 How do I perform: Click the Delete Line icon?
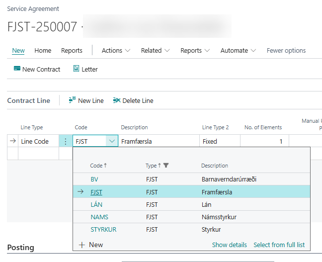pos(117,100)
